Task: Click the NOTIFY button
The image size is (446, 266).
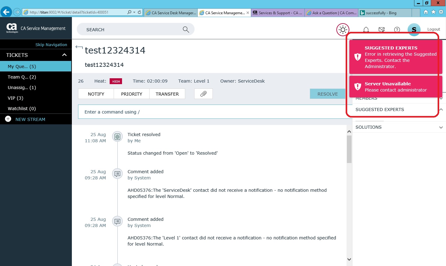Action: [96, 94]
